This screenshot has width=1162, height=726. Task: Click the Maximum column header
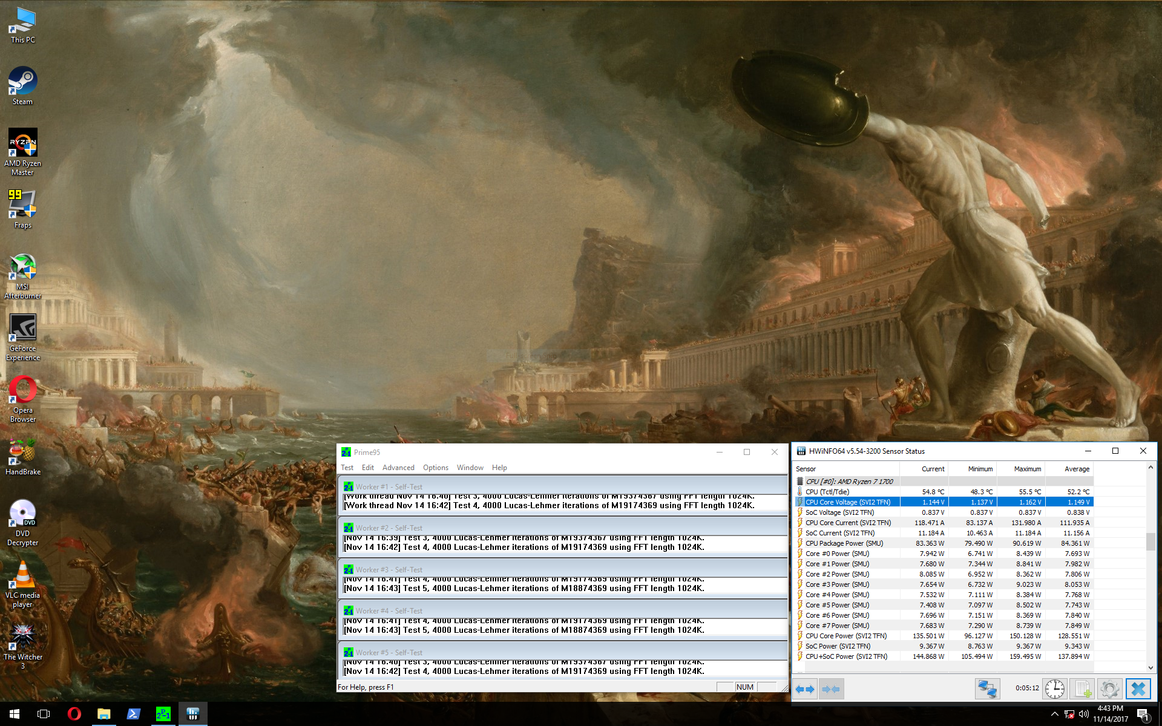click(1027, 469)
